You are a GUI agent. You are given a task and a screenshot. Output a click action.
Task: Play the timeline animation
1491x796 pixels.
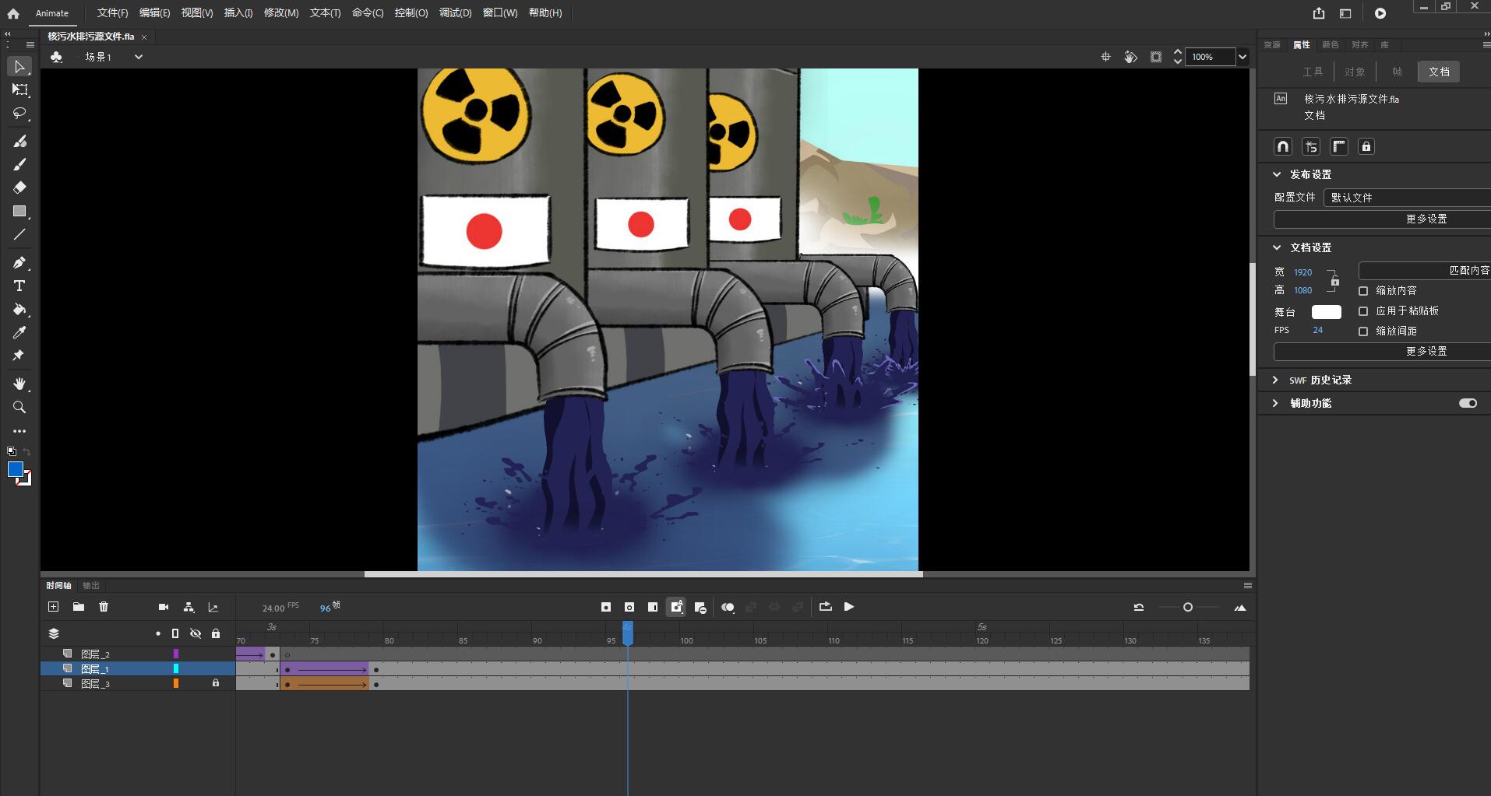[849, 607]
